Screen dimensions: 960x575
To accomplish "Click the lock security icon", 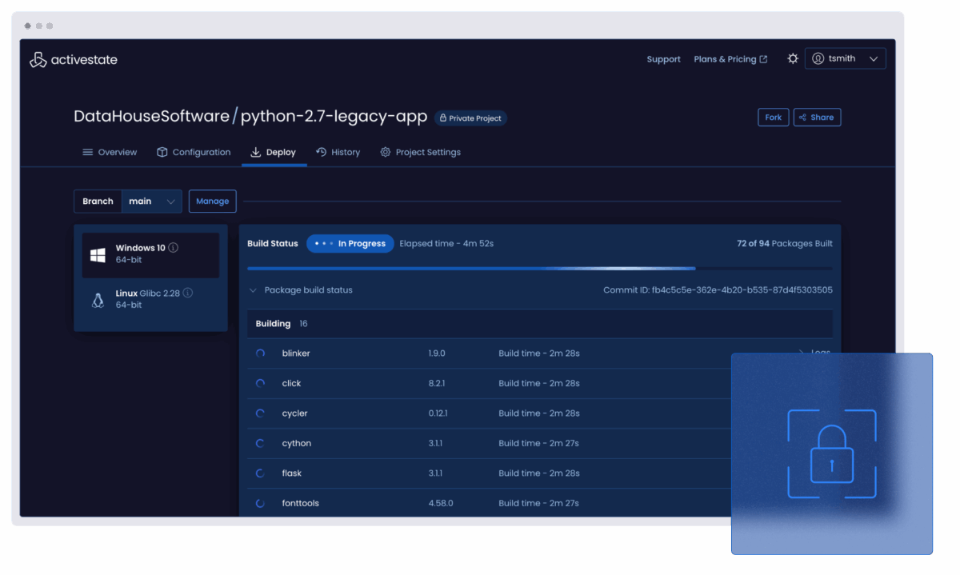I will 831,453.
